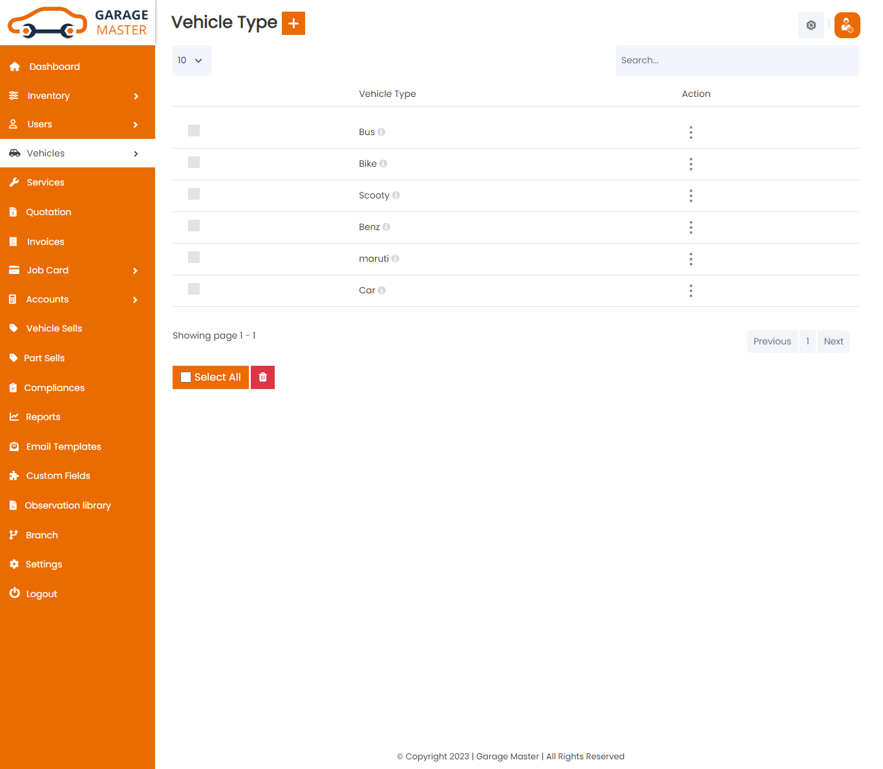Tick the checkbox for the Bus row
The image size is (883, 769).
(x=194, y=131)
